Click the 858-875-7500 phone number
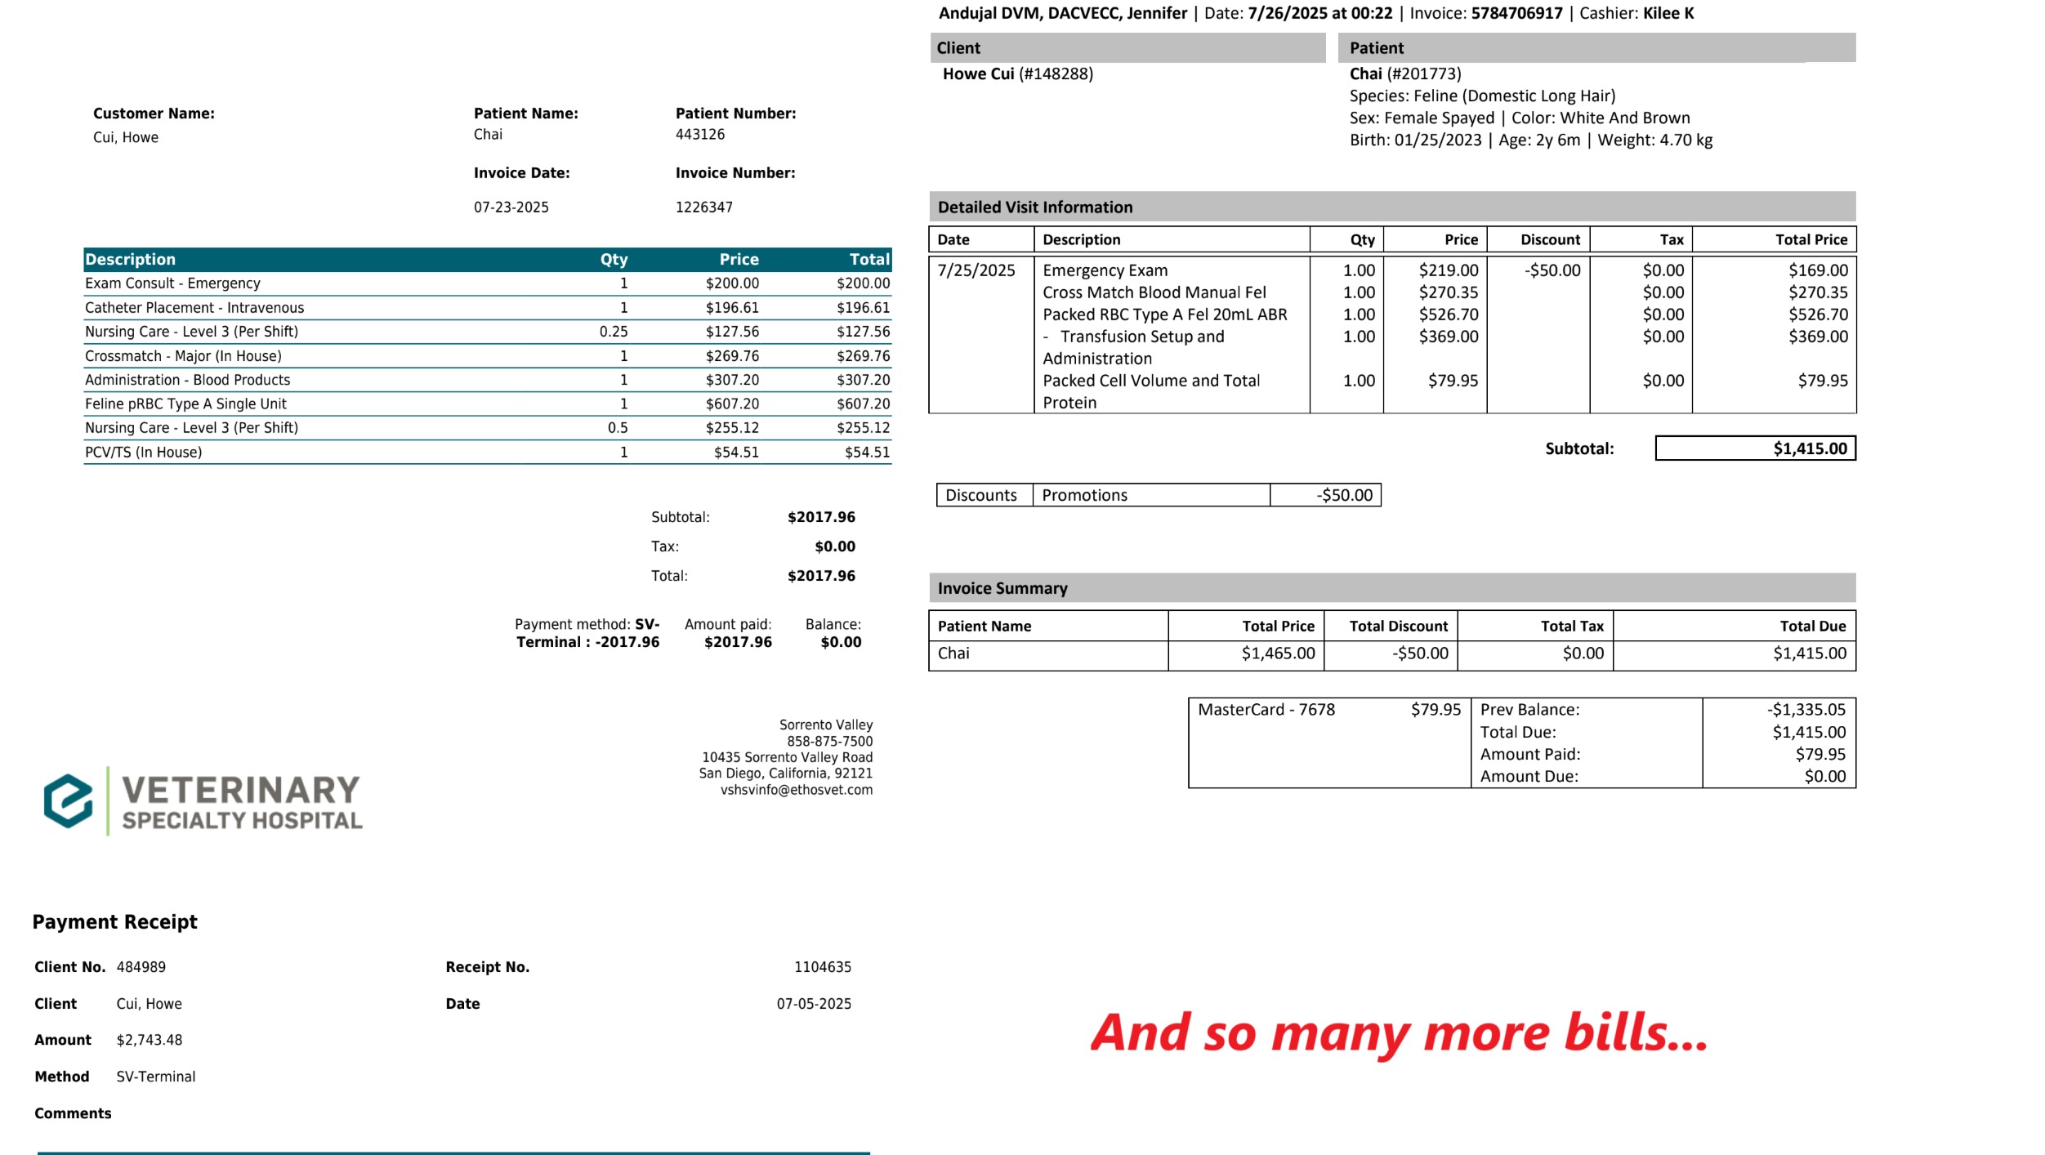The image size is (2045, 1155). pos(828,742)
